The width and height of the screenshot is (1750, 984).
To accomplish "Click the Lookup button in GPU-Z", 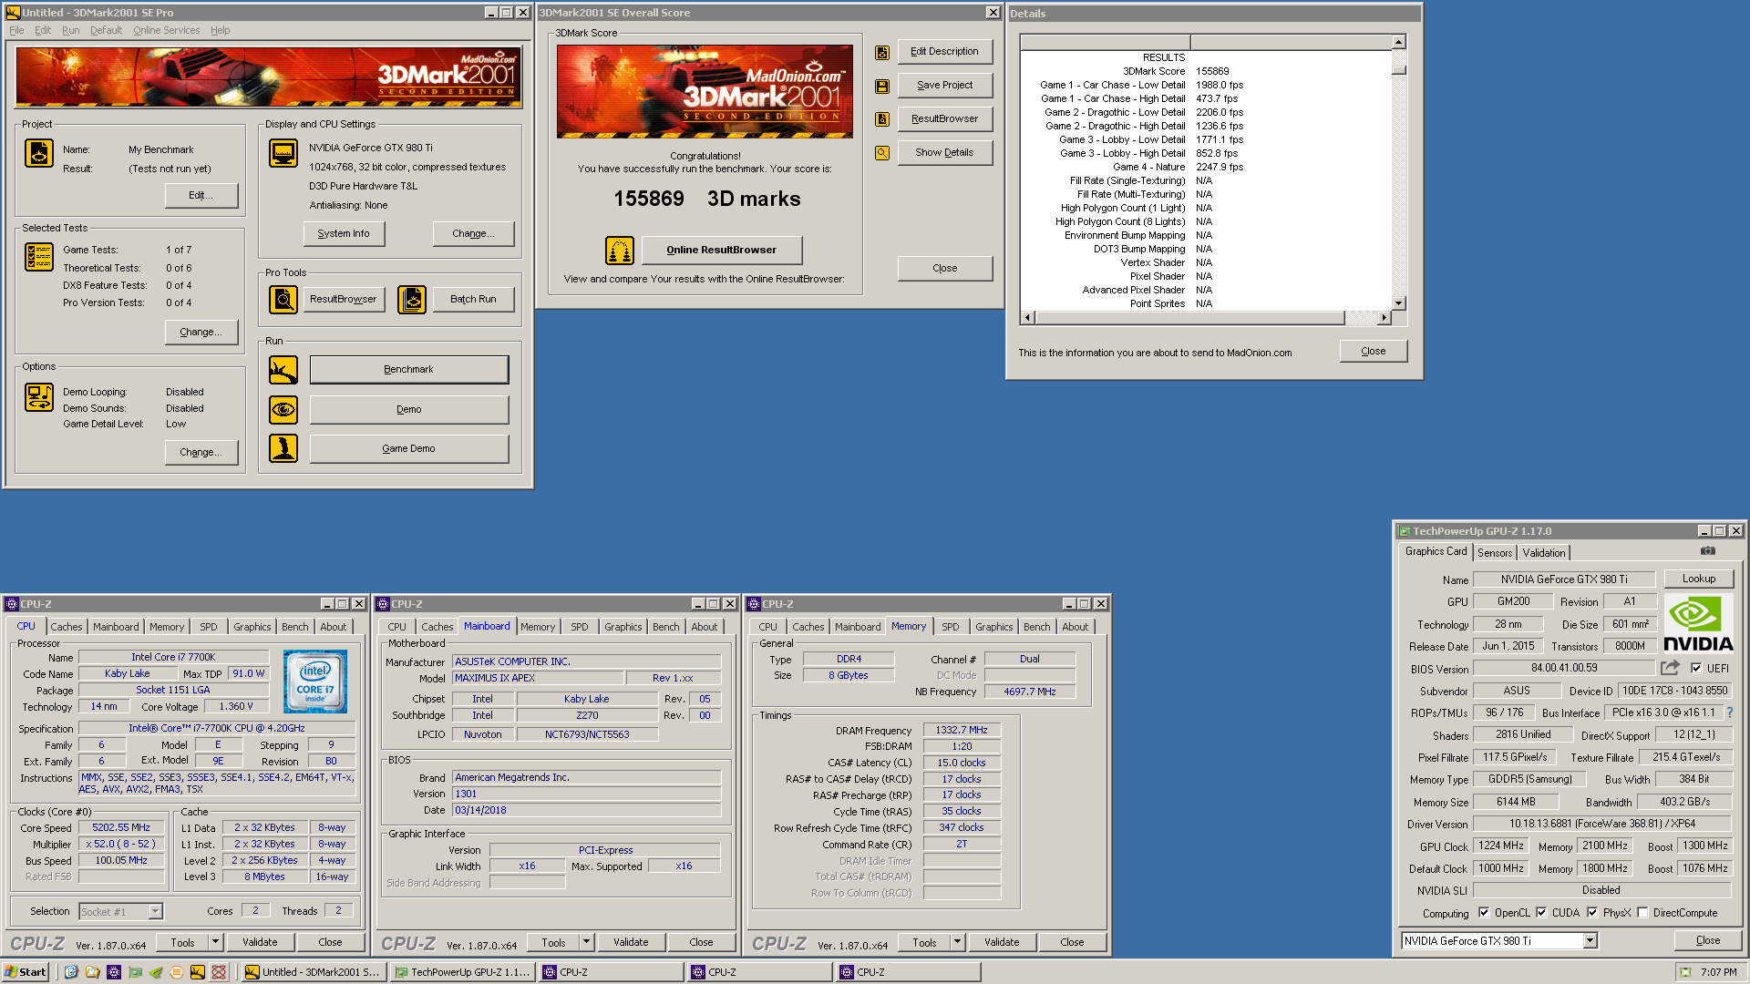I will pyautogui.click(x=1699, y=579).
